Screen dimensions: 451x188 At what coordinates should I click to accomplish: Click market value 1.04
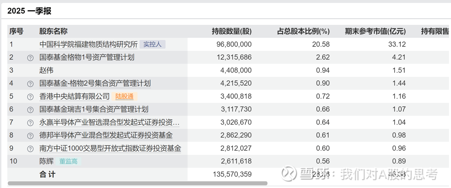click(x=399, y=122)
